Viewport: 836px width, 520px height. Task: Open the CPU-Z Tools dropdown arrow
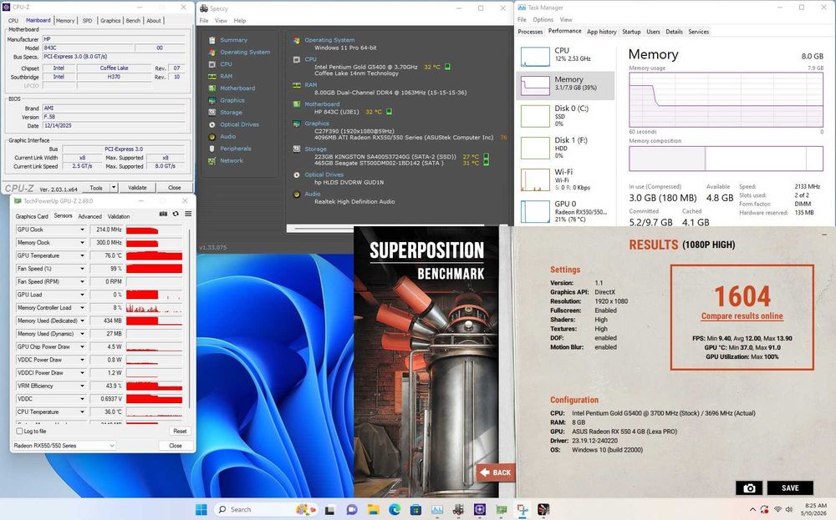coord(113,187)
